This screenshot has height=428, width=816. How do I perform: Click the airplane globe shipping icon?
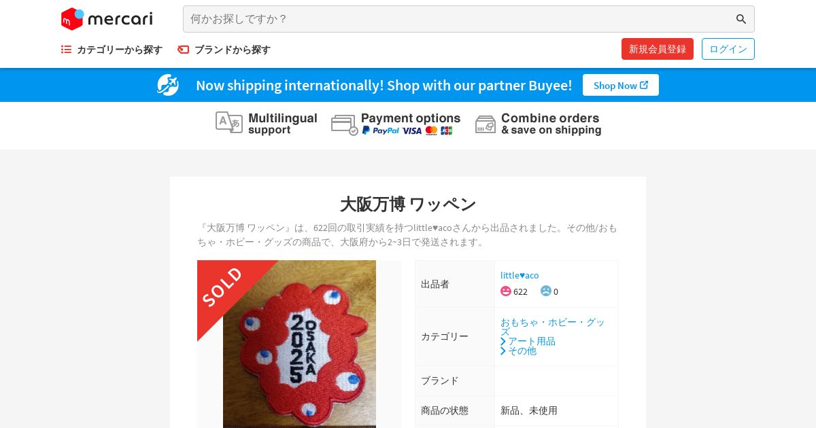pos(168,85)
